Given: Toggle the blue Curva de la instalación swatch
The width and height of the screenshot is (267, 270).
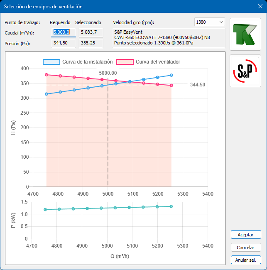Looking at the screenshot, I should pos(51,62).
